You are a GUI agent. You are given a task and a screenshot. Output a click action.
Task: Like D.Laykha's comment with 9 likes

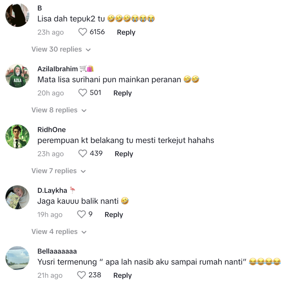pyautogui.click(x=81, y=214)
